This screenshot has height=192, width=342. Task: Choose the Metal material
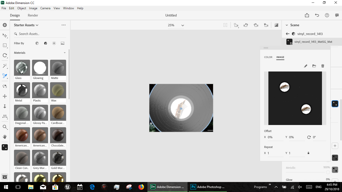[22, 92]
